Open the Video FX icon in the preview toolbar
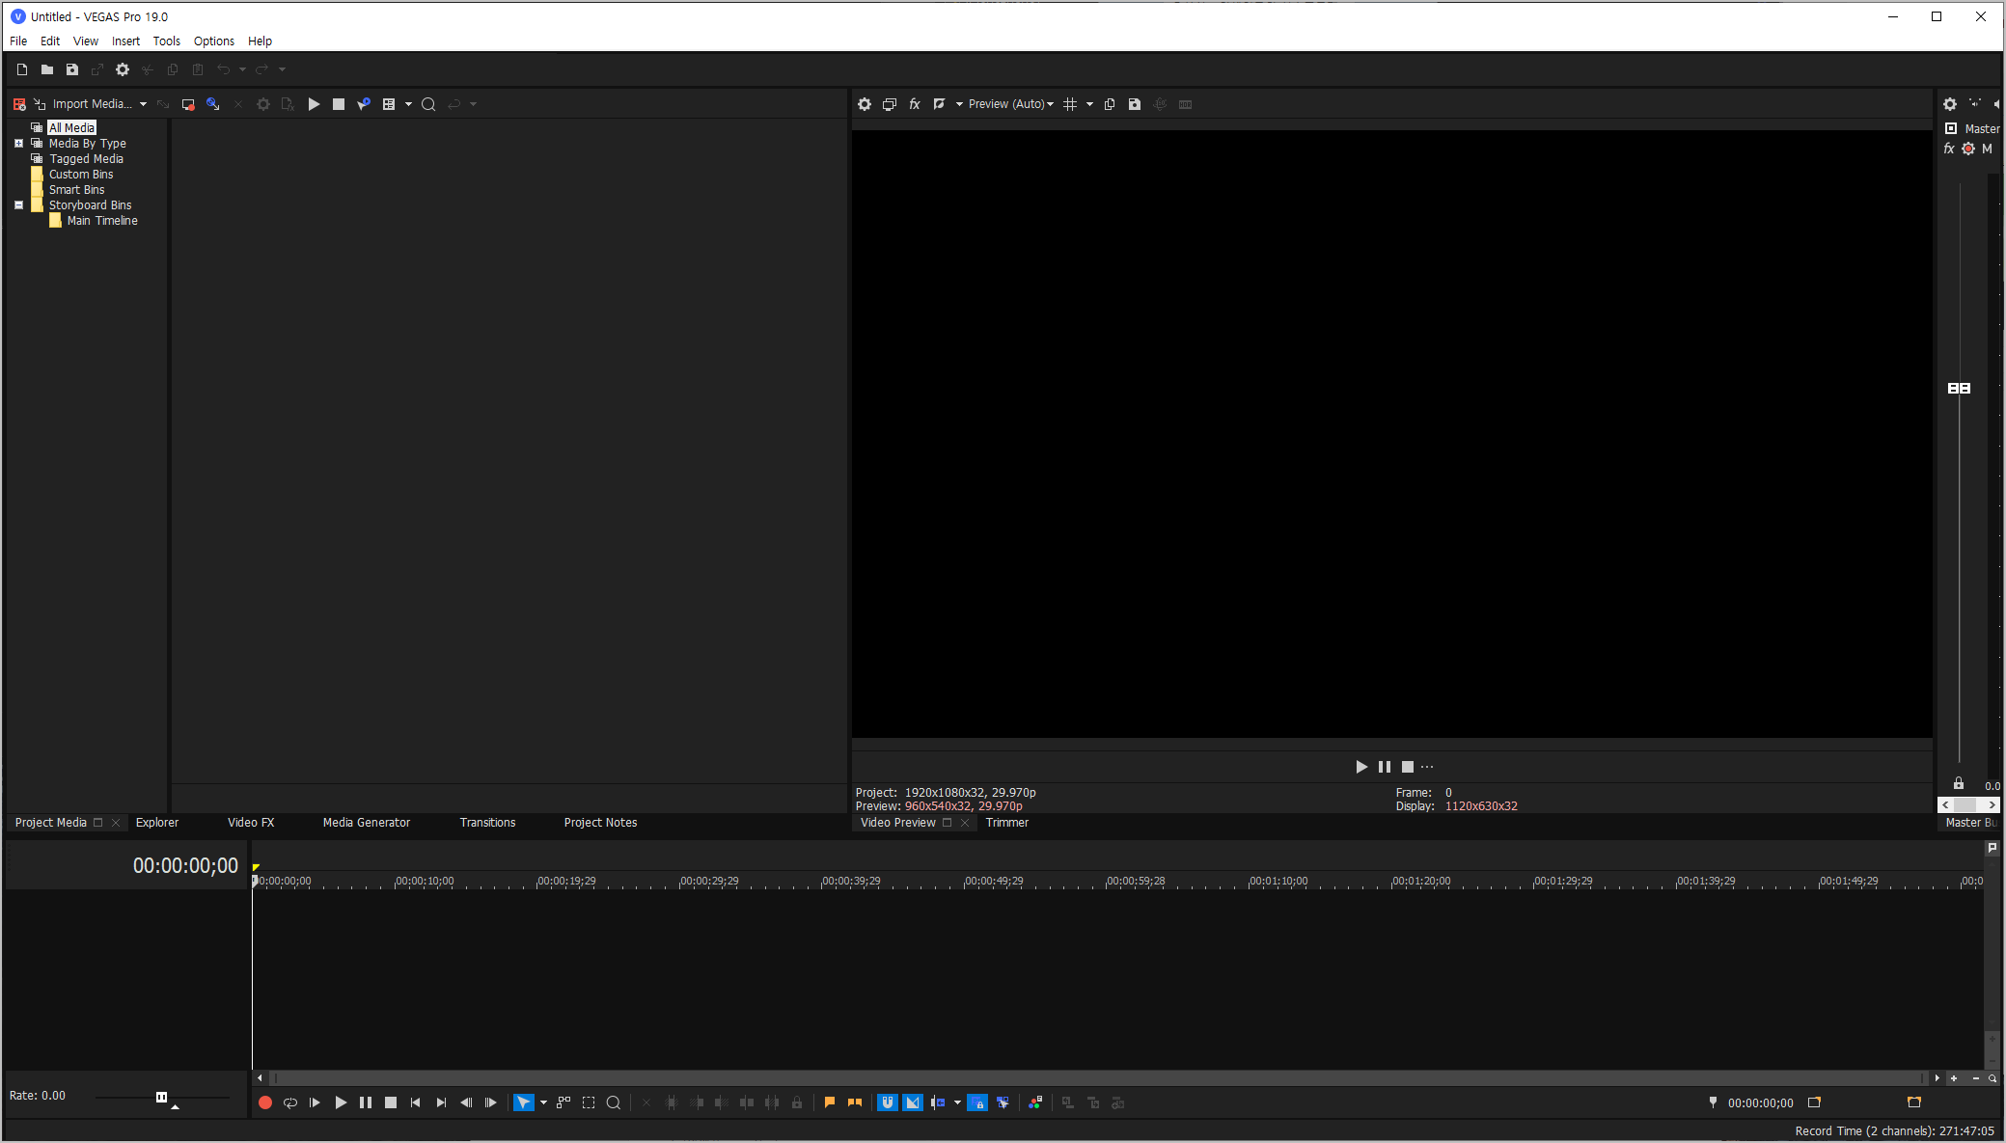Screen dimensions: 2006x1143 [x=915, y=104]
